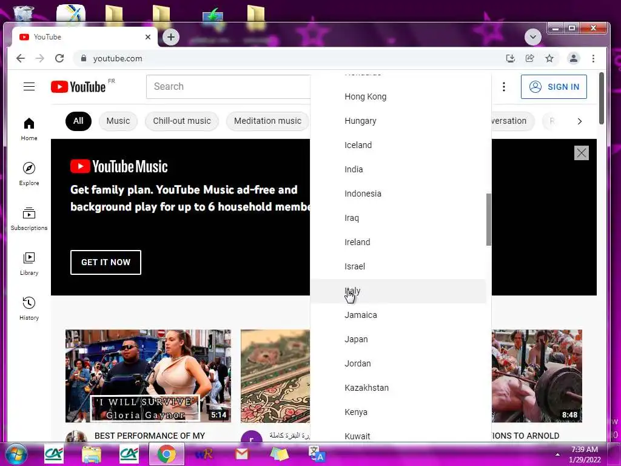Open the translate app taskbar icon
The width and height of the screenshot is (621, 466).
[x=317, y=454]
